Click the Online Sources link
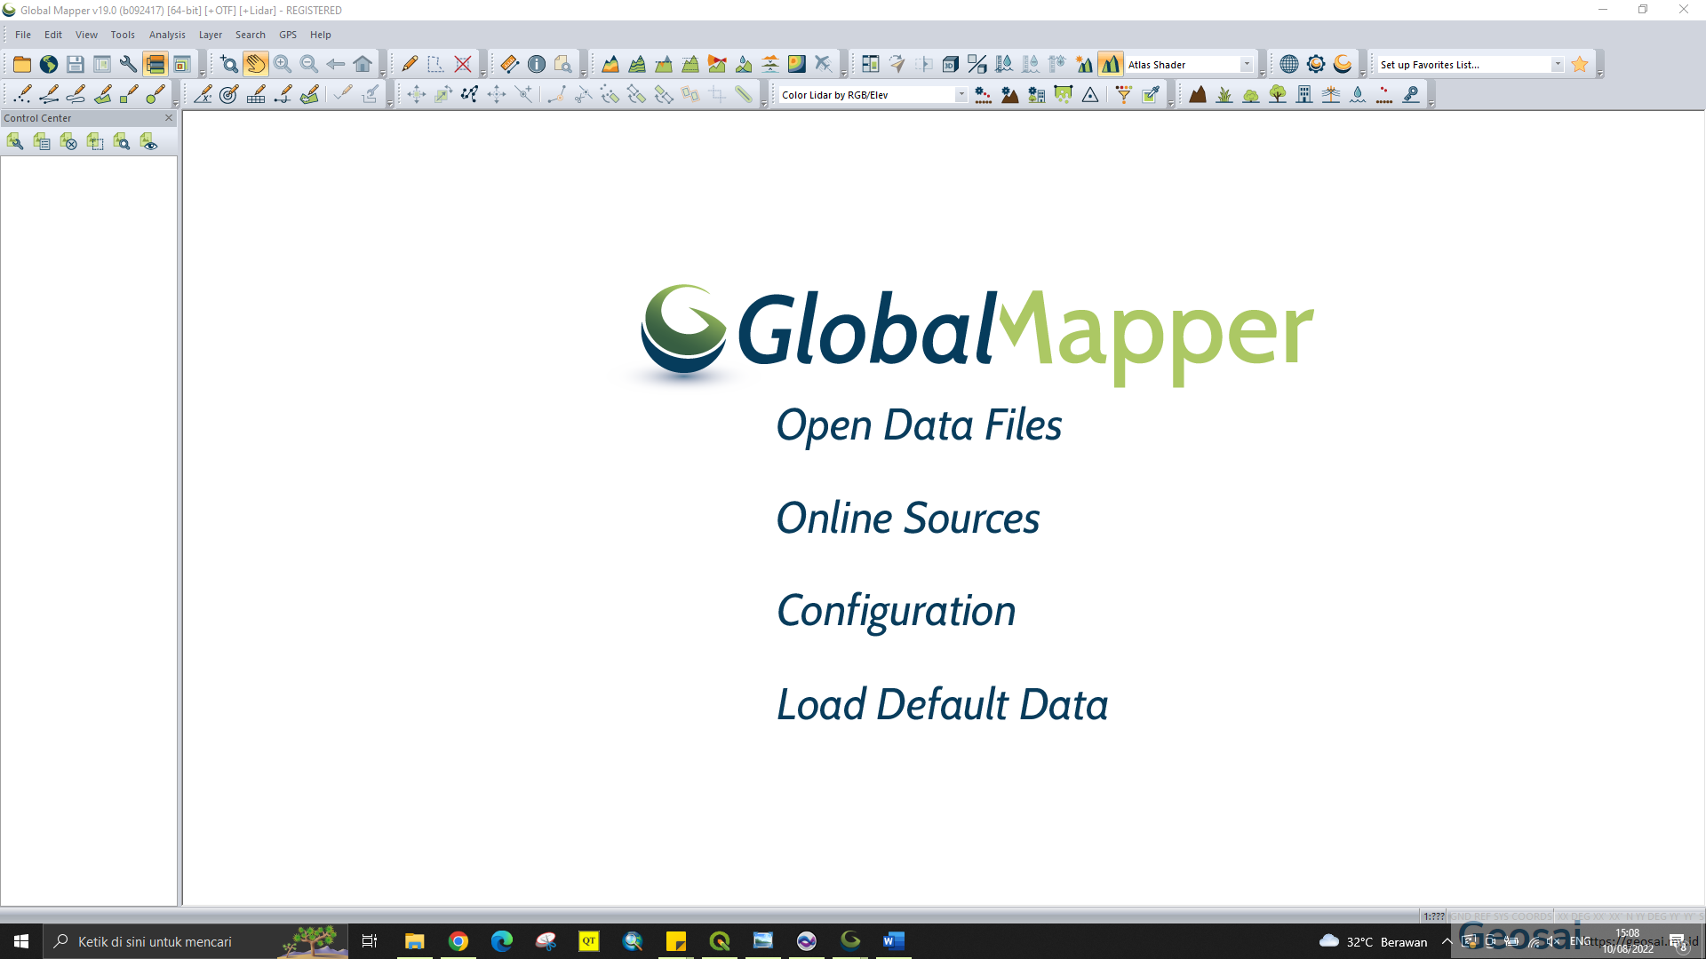 coord(907,519)
